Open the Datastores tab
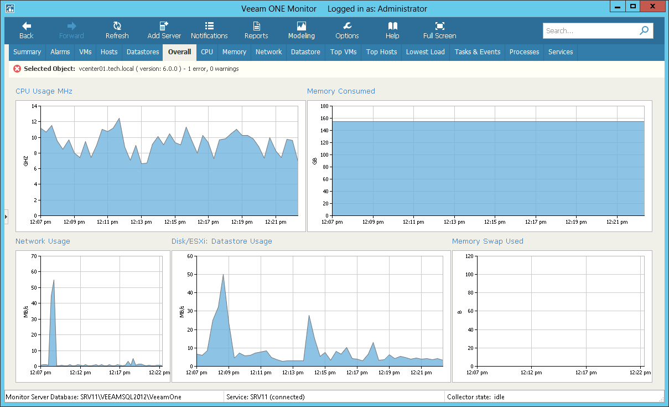 click(143, 52)
